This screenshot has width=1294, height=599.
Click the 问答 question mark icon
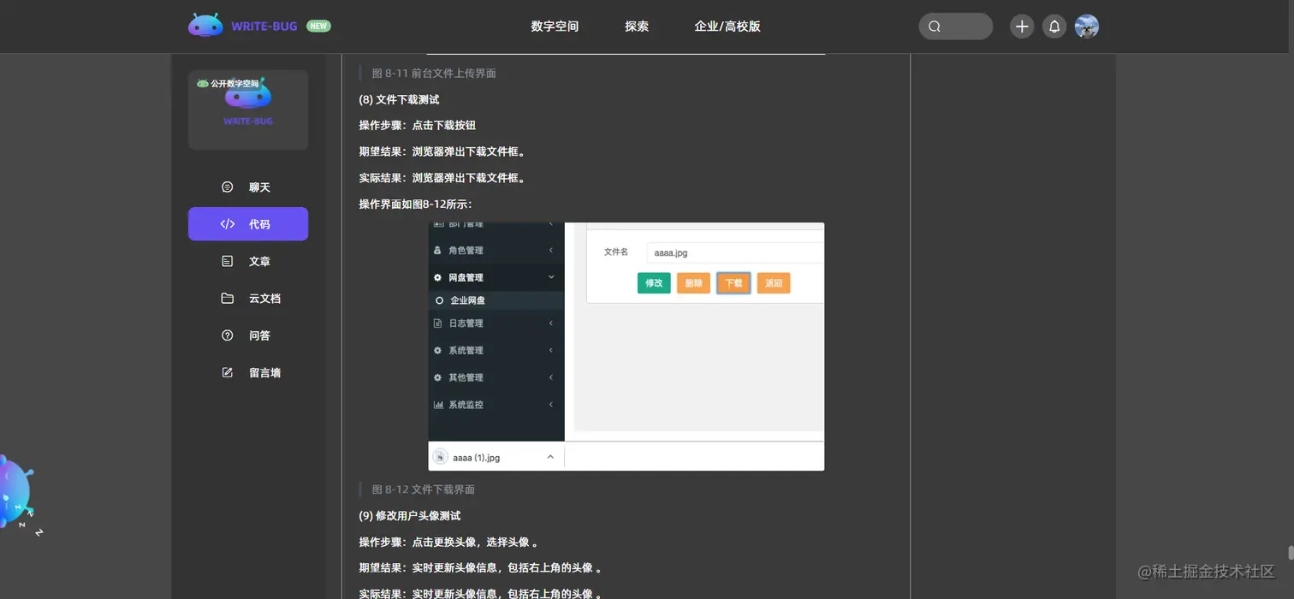click(227, 335)
